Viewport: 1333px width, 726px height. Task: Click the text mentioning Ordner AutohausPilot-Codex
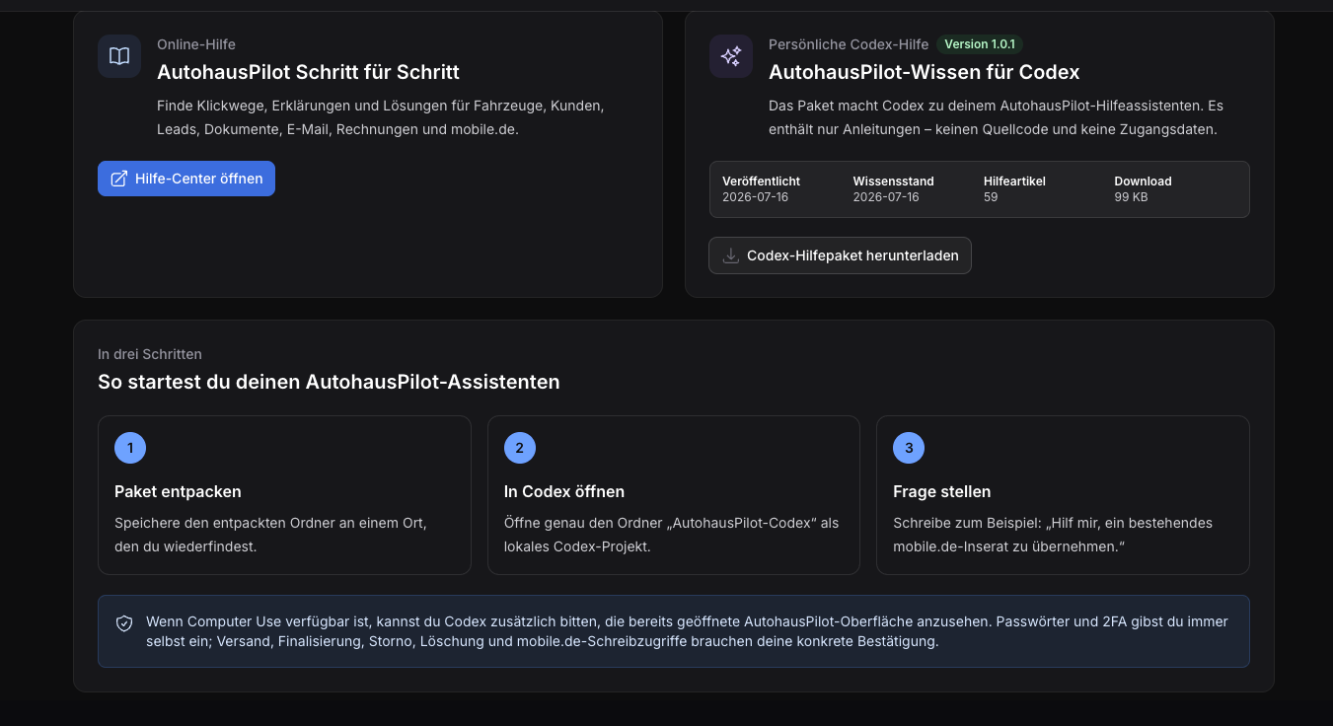coord(671,535)
